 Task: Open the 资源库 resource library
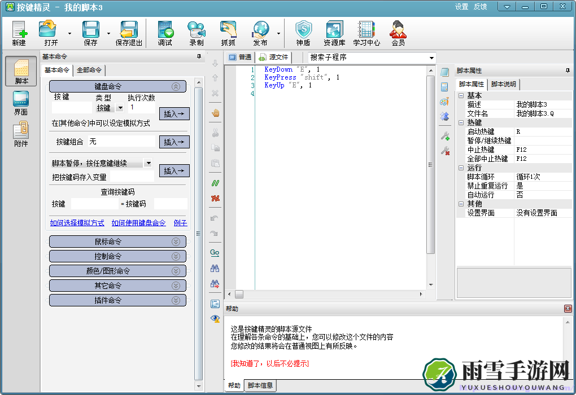click(x=334, y=33)
